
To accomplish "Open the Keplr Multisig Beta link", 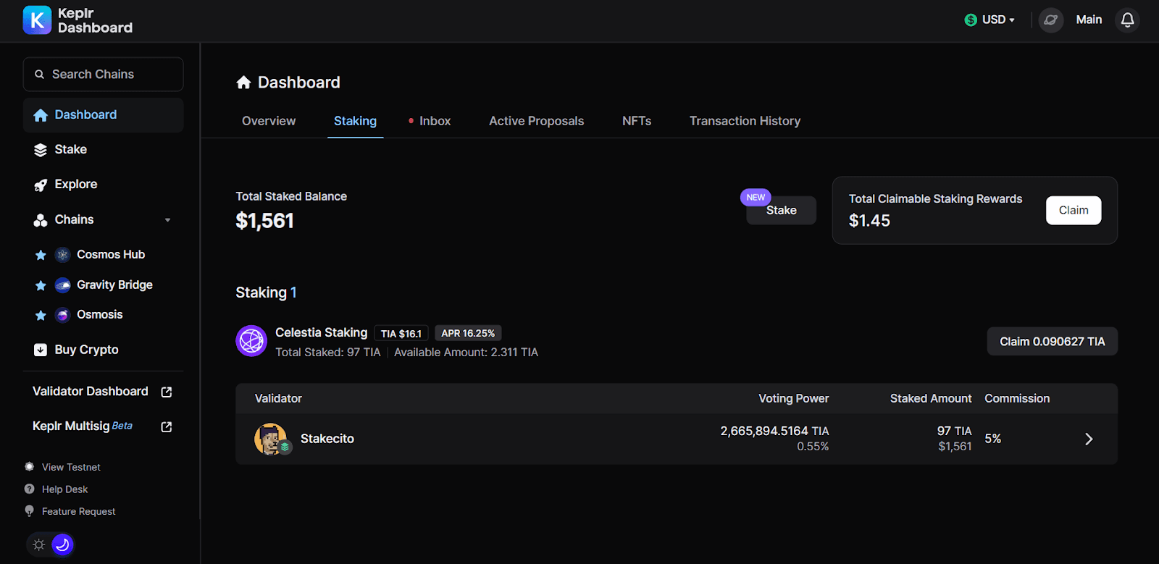I will 83,426.
